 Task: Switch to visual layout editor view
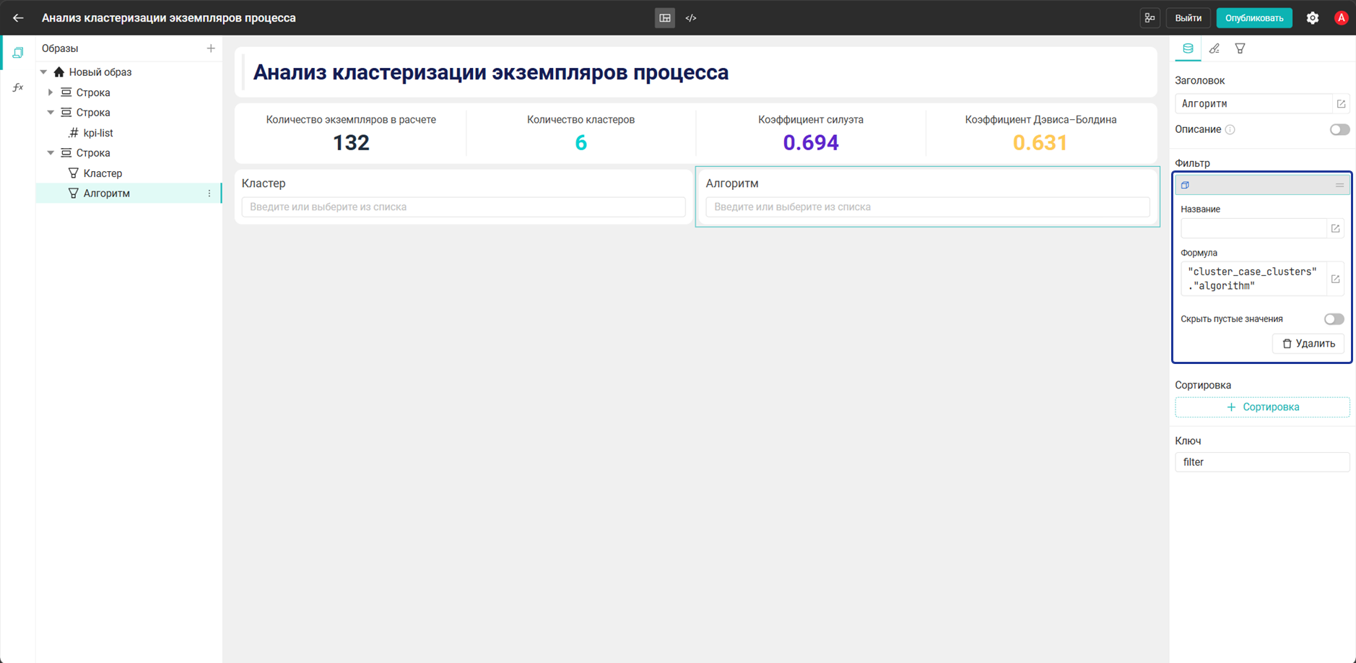(665, 18)
